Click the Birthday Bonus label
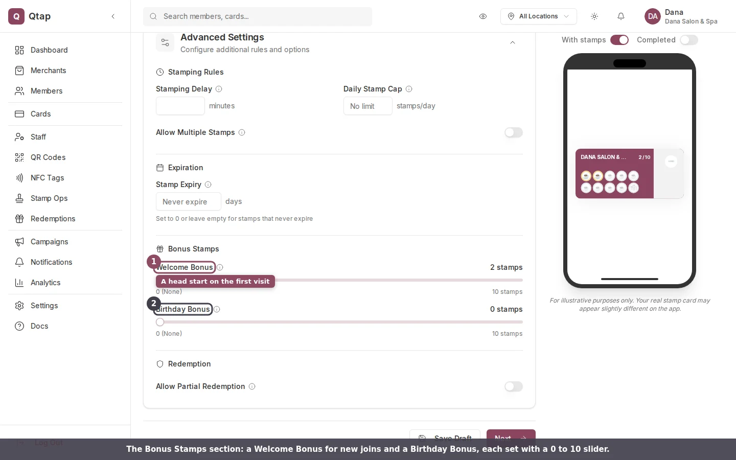 [183, 309]
